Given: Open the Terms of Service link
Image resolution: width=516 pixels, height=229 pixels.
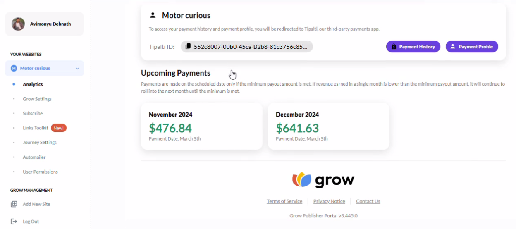Looking at the screenshot, I should pyautogui.click(x=284, y=201).
